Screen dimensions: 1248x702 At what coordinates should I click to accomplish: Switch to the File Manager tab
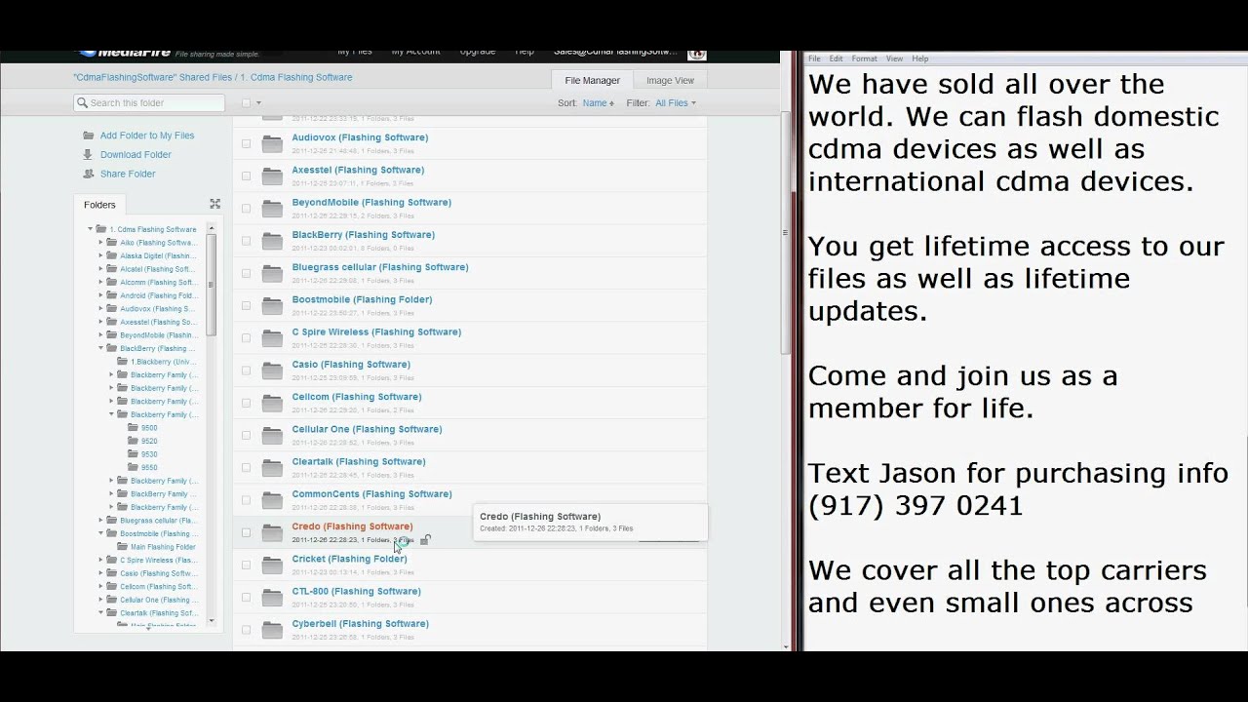pyautogui.click(x=593, y=80)
